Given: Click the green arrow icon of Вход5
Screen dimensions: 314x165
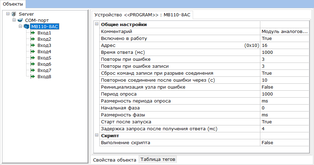Looking at the screenshot, I should 33,58.
